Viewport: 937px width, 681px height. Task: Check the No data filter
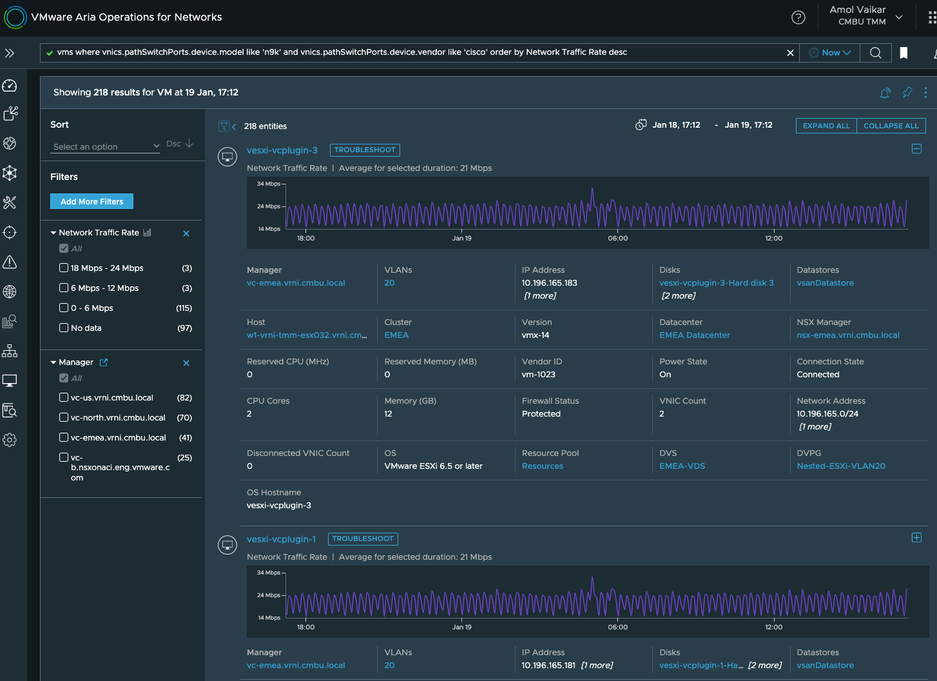coord(64,328)
